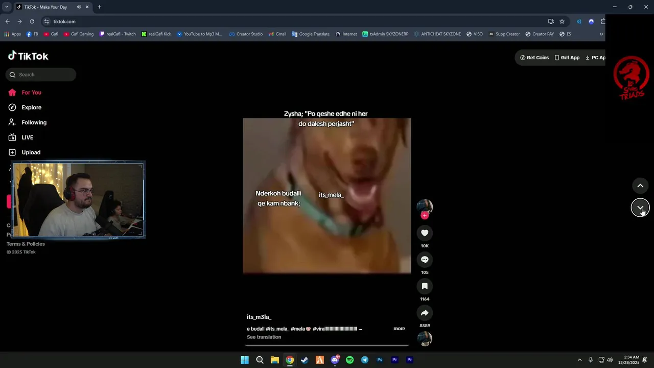The width and height of the screenshot is (654, 368).
Task: Open Windows Start menu
Action: point(245,360)
